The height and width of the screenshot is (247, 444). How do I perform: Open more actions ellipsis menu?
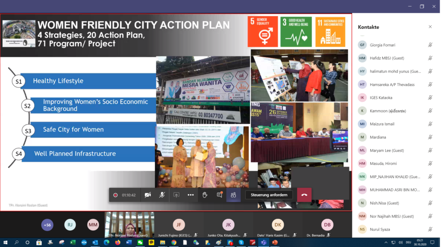pyautogui.click(x=191, y=195)
